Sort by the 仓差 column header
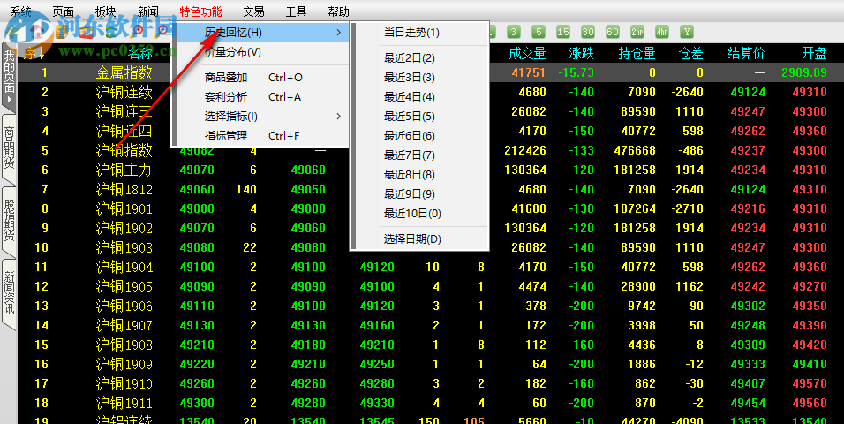This screenshot has height=424, width=844. pyautogui.click(x=691, y=53)
